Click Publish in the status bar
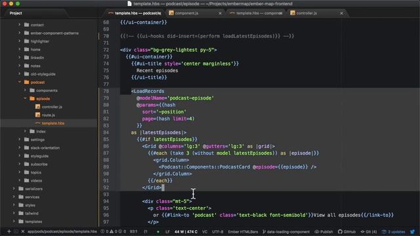Viewport: 420px width, 236px height. point(324,231)
